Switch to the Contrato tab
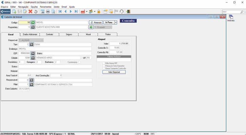The image size is (246, 135). (x=50, y=34)
